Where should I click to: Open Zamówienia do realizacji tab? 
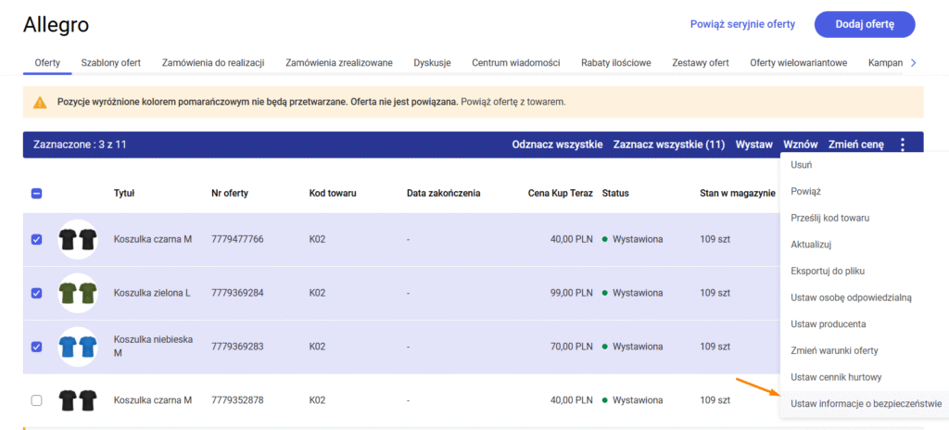click(213, 62)
